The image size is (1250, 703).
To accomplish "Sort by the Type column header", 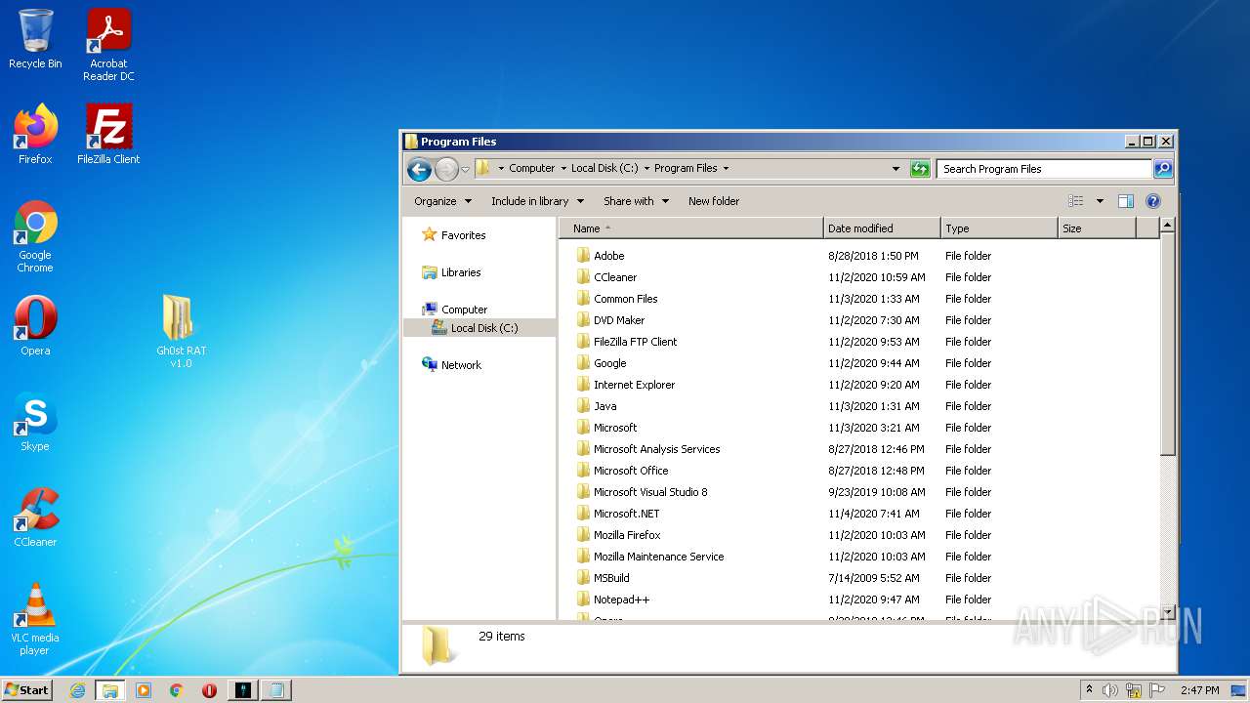I will (999, 228).
